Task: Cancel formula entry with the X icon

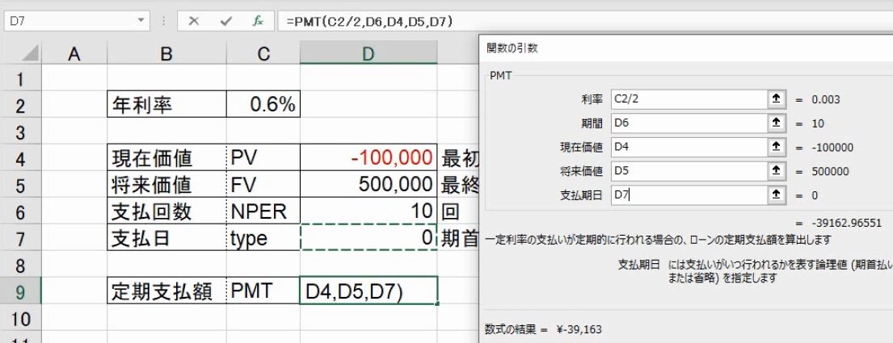Action: pos(194,22)
